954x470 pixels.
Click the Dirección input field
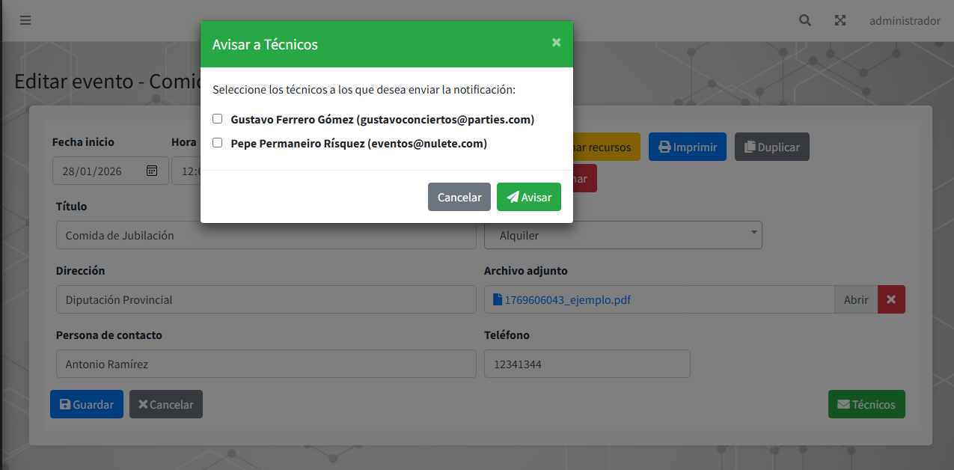(x=266, y=300)
